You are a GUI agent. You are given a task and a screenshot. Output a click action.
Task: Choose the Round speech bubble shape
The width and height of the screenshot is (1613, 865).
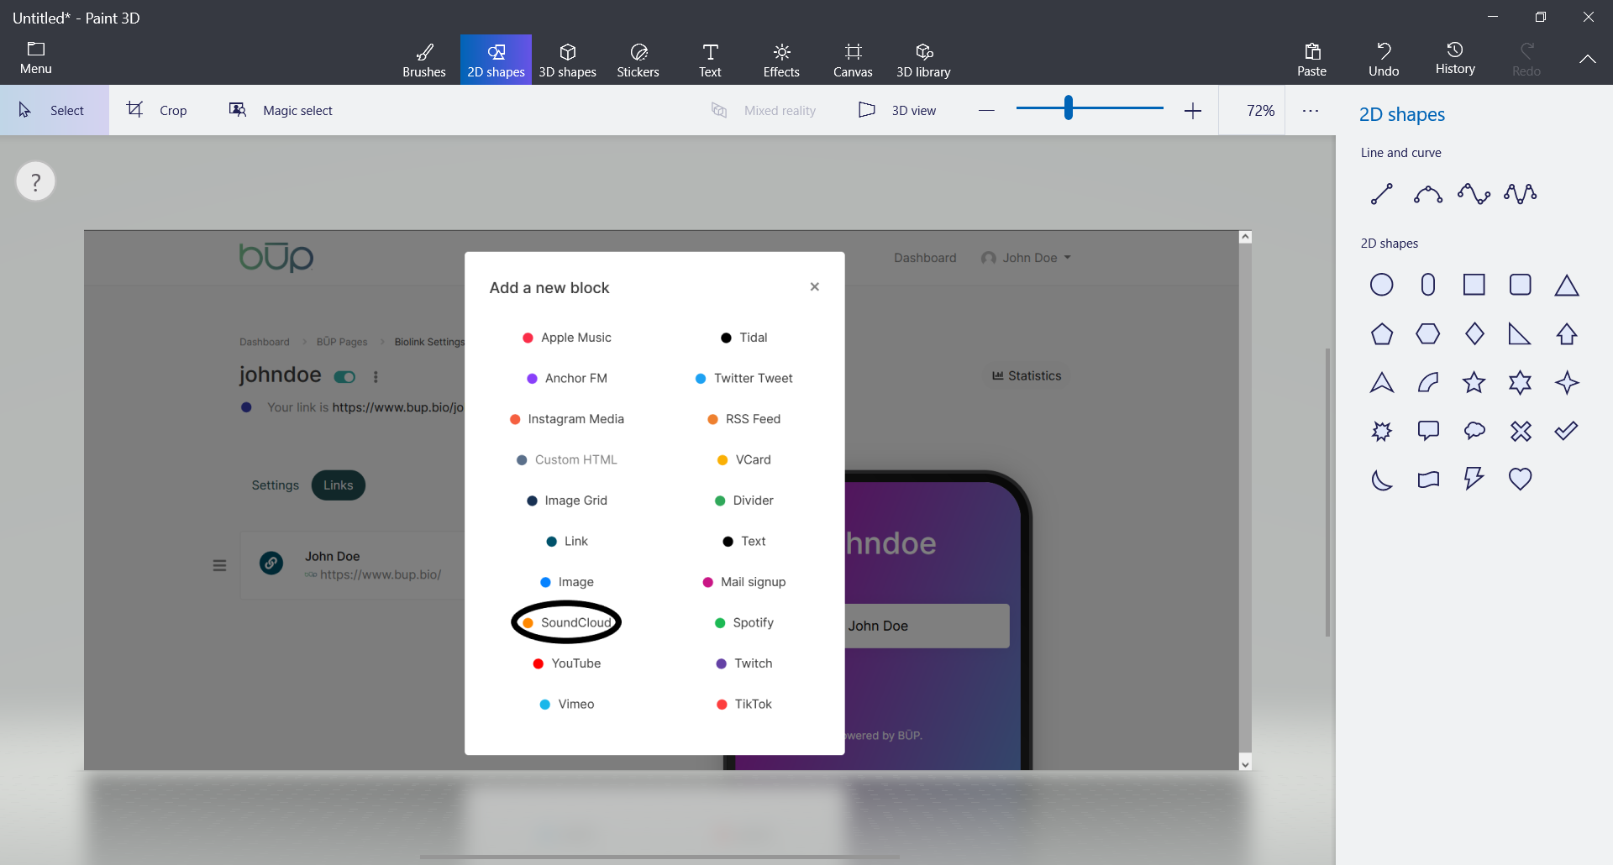(x=1474, y=432)
